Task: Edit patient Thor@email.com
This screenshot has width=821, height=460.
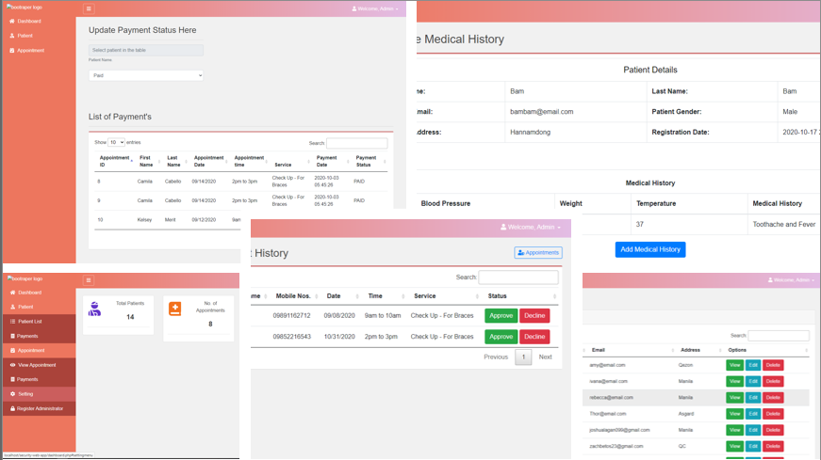Action: [x=753, y=414]
